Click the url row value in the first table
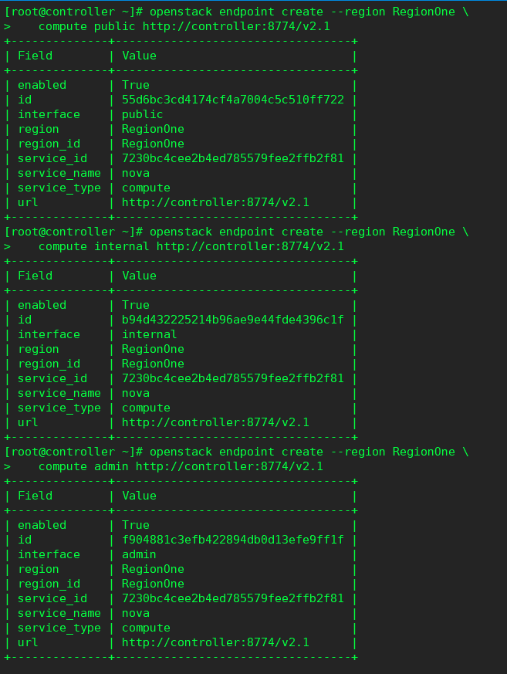This screenshot has height=674, width=507. coord(215,202)
